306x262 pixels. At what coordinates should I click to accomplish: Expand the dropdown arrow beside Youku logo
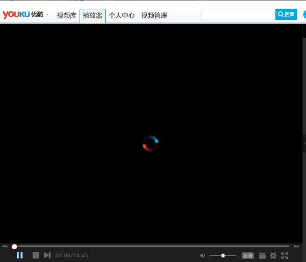point(47,15)
